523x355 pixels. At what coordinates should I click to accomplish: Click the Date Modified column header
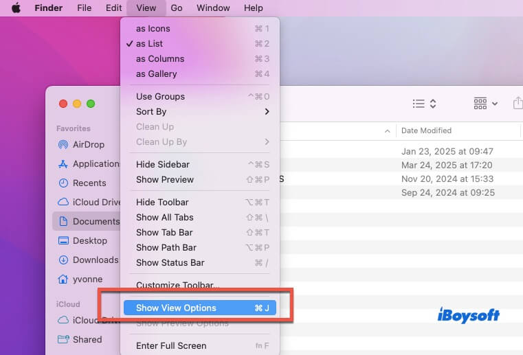click(426, 130)
